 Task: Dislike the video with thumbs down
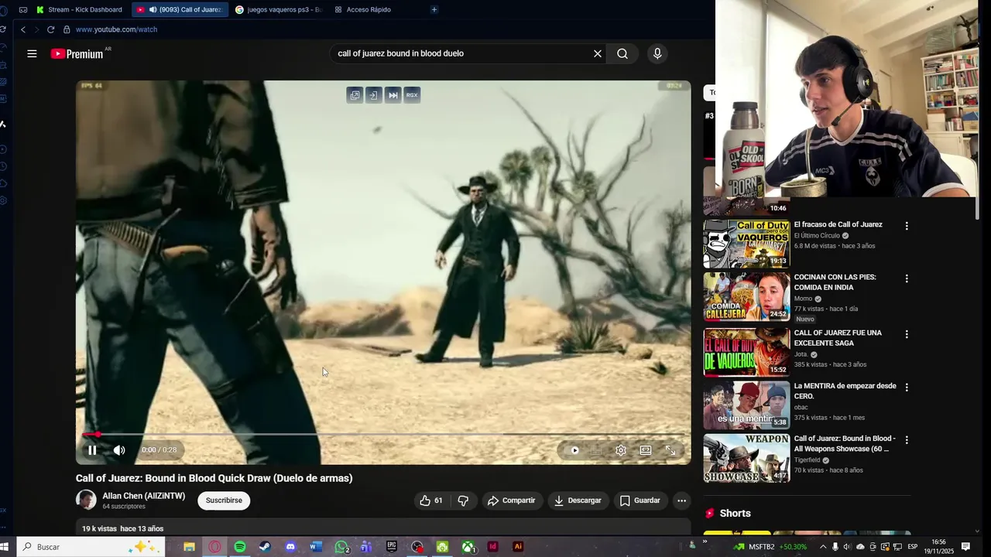[463, 501]
